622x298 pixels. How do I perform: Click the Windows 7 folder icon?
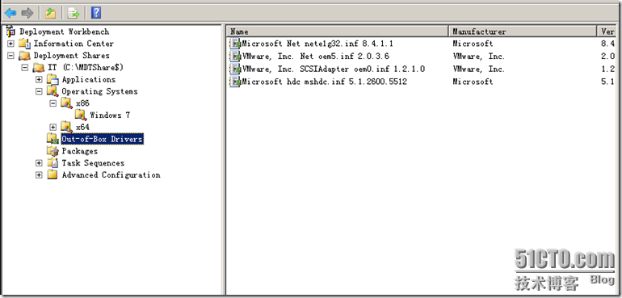pyautogui.click(x=81, y=115)
